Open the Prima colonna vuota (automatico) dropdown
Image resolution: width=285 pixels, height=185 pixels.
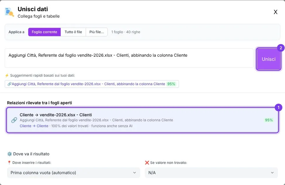(73, 173)
